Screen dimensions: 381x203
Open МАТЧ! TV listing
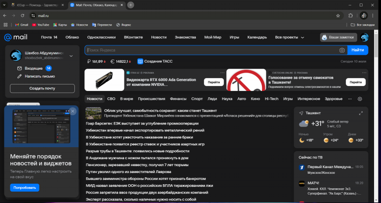331,188
